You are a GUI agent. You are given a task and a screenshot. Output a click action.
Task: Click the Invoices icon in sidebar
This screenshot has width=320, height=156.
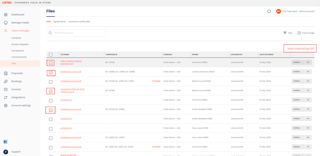(6, 89)
